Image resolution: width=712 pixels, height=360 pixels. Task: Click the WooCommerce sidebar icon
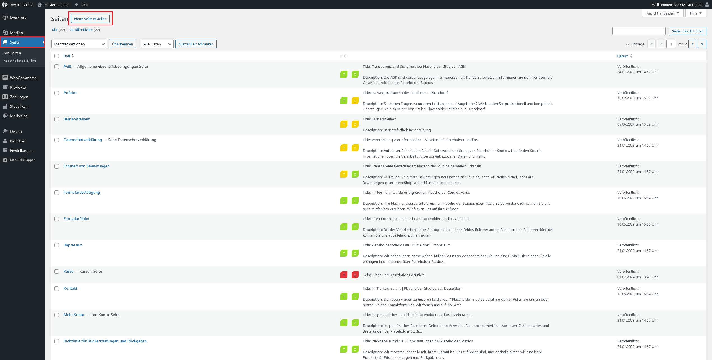(5, 78)
